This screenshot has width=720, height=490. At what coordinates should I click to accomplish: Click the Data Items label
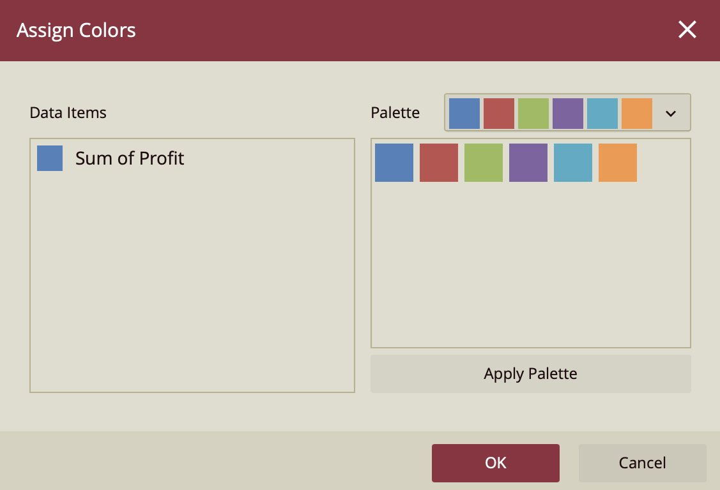click(x=68, y=113)
